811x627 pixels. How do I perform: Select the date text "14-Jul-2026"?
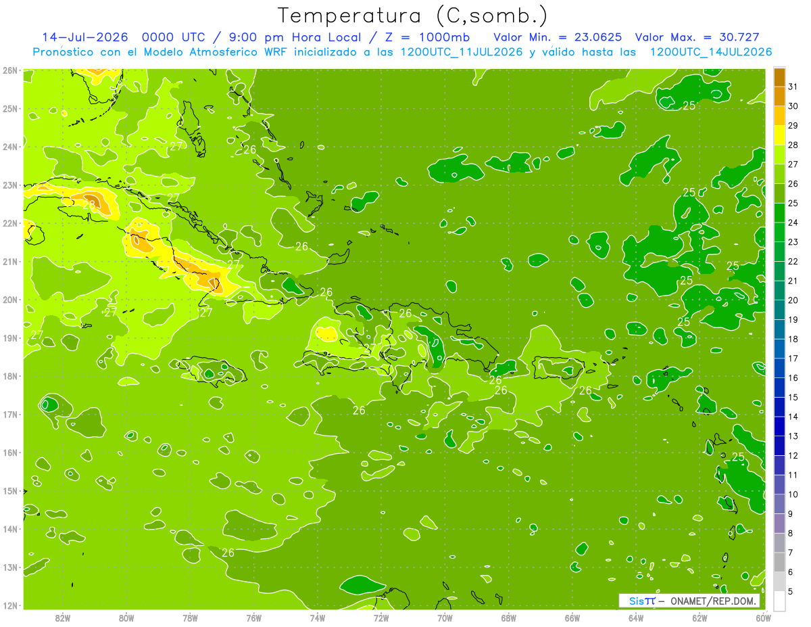click(x=85, y=37)
